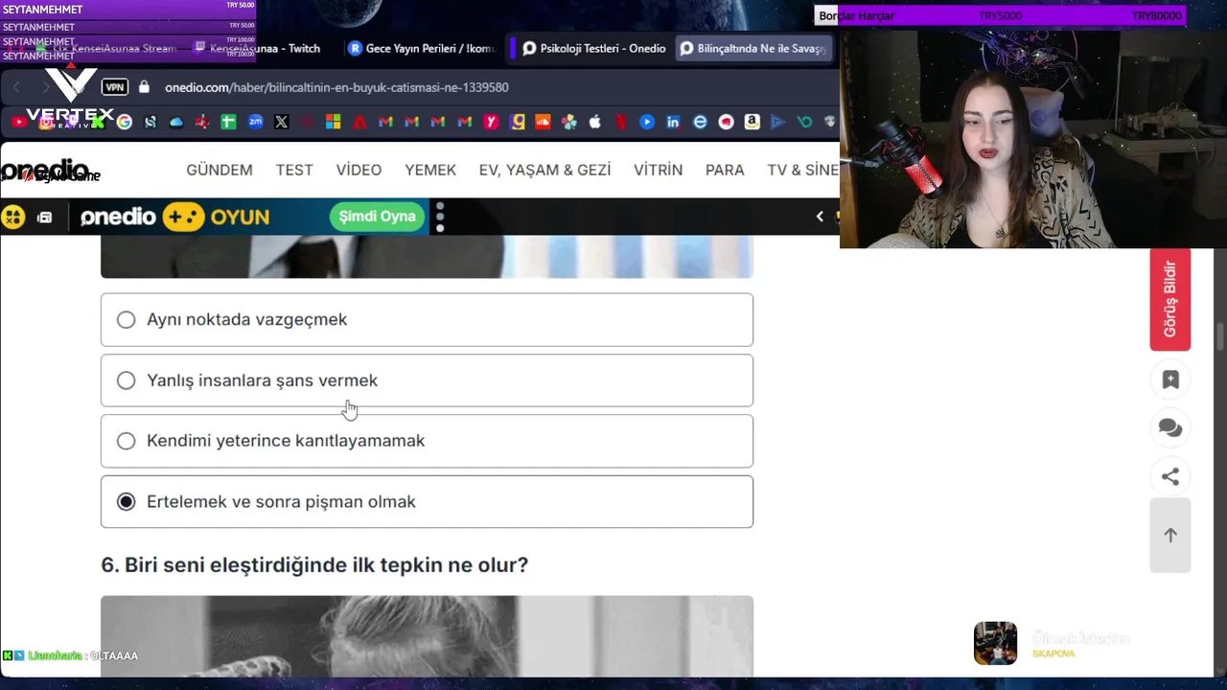Image resolution: width=1227 pixels, height=690 pixels.
Task: Save article with the bookmark icon
Action: pos(1170,379)
